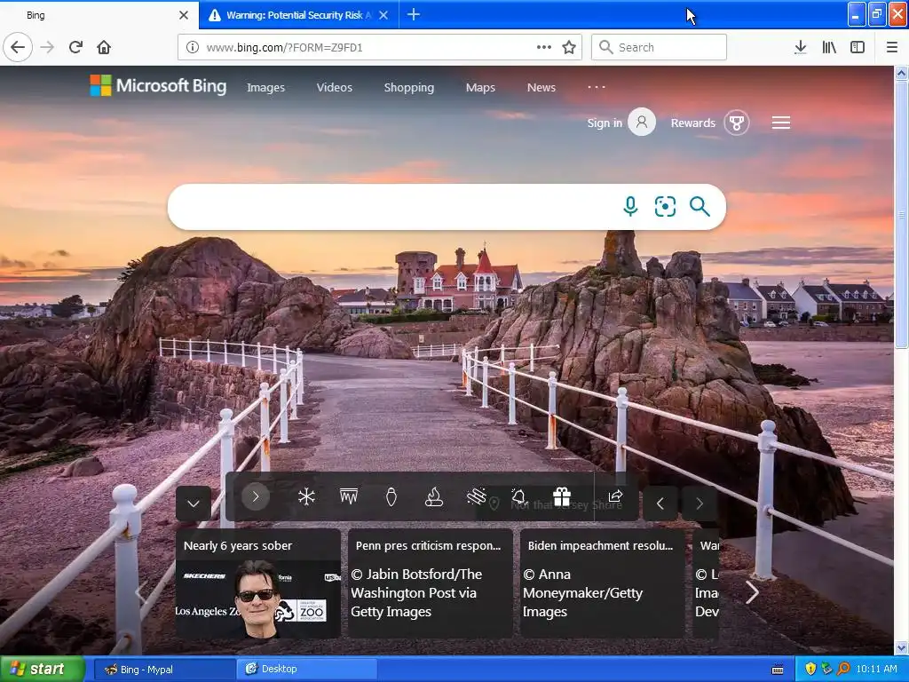Bookmark this page with the star icon
This screenshot has width=909, height=682.
click(x=569, y=47)
